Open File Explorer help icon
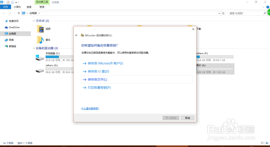The height and width of the screenshot is (147, 270). (x=268, y=7)
